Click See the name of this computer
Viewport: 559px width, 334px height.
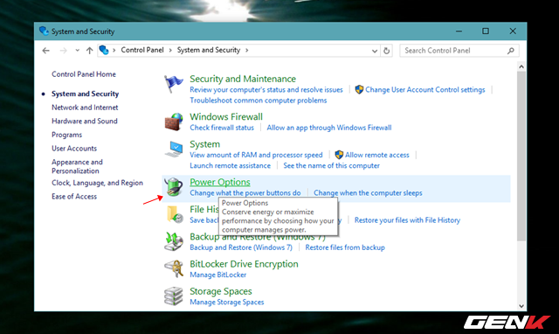click(332, 165)
